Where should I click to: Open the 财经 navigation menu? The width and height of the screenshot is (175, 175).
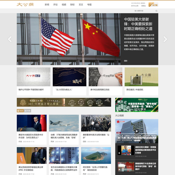click(72, 5)
